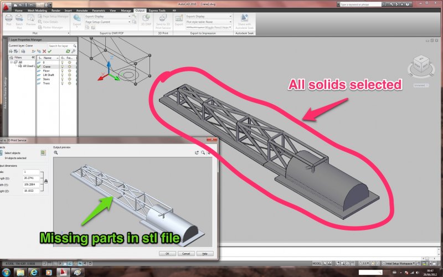Viewport: 443px width, 277px height.
Task: Click the red Delete Layer X icon
Action: click(x=44, y=51)
